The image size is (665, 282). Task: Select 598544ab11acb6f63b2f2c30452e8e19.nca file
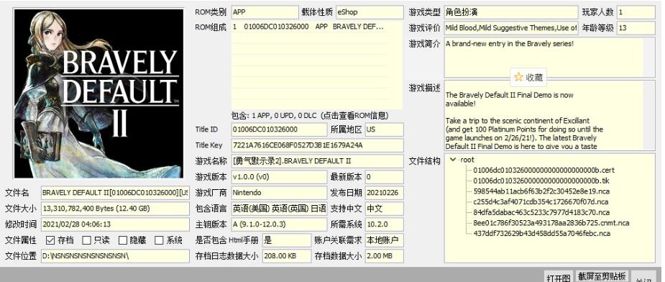(541, 191)
